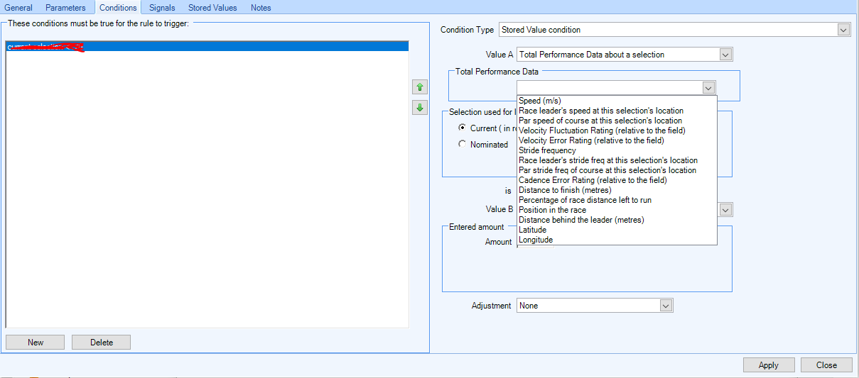Choose Race leader's speed at this selection's location
The height and width of the screenshot is (378, 859).
click(617, 111)
